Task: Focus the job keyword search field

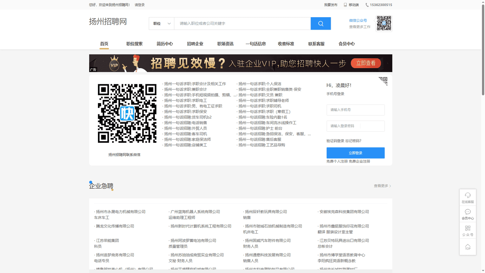Action: tap(242, 24)
